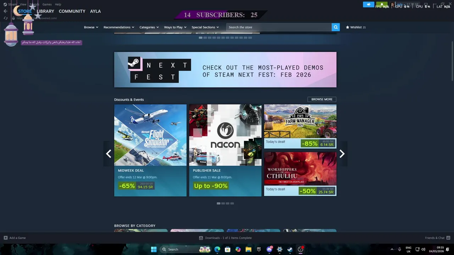
Task: Open Discord from taskbar
Action: [x=269, y=249]
